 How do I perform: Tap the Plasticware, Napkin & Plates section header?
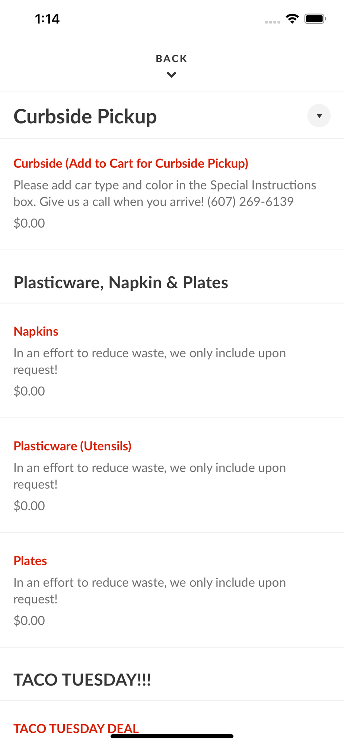[x=121, y=282]
